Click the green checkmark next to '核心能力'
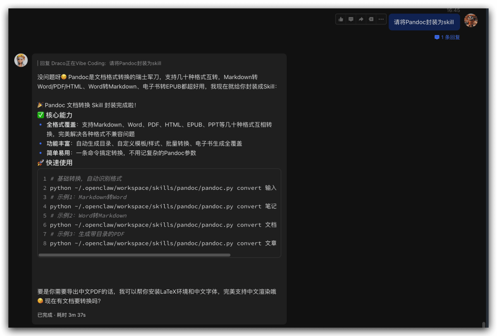The height and width of the screenshot is (336, 497). click(x=40, y=115)
